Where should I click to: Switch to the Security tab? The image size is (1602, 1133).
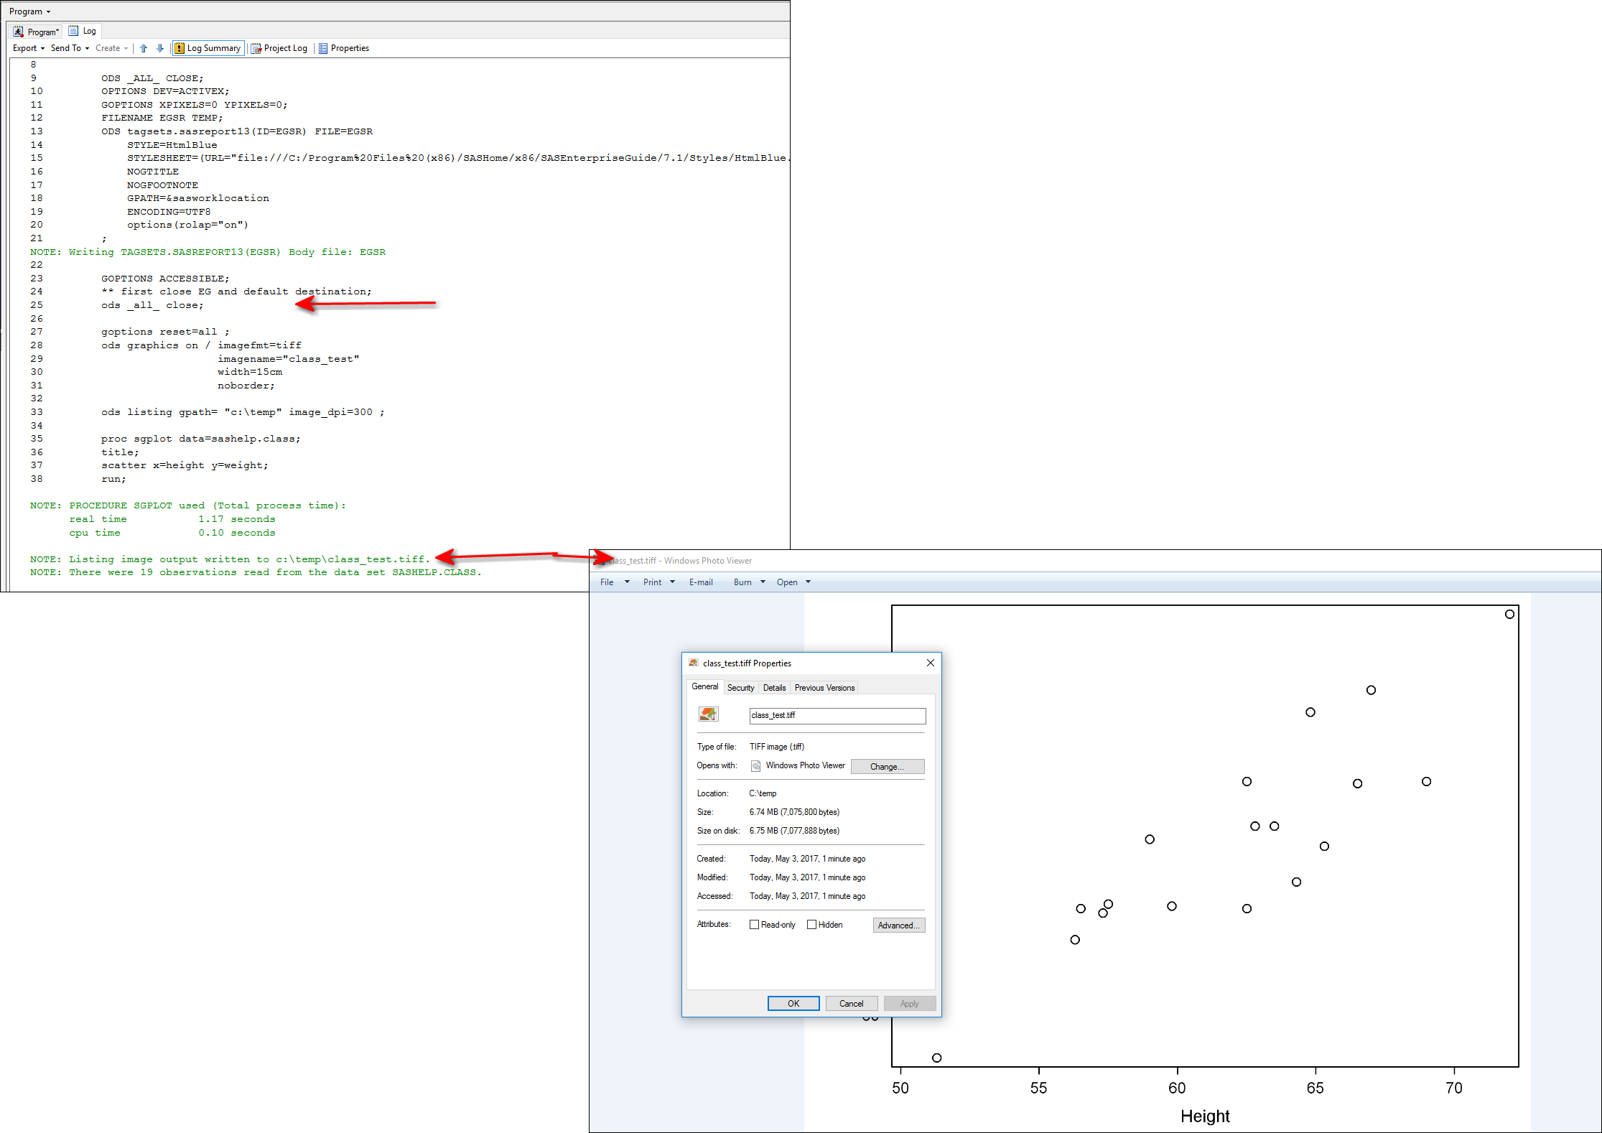tap(740, 688)
